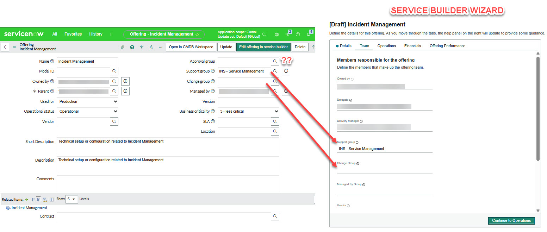
Task: Click the Open in CMDB Workspace button
Action: 191,47
